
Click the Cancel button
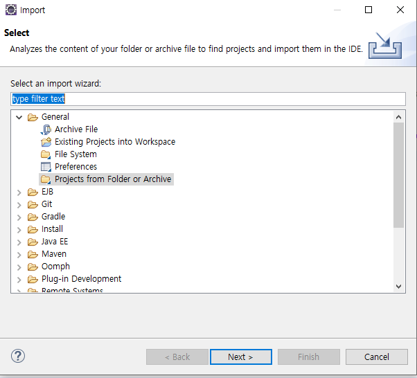377,357
